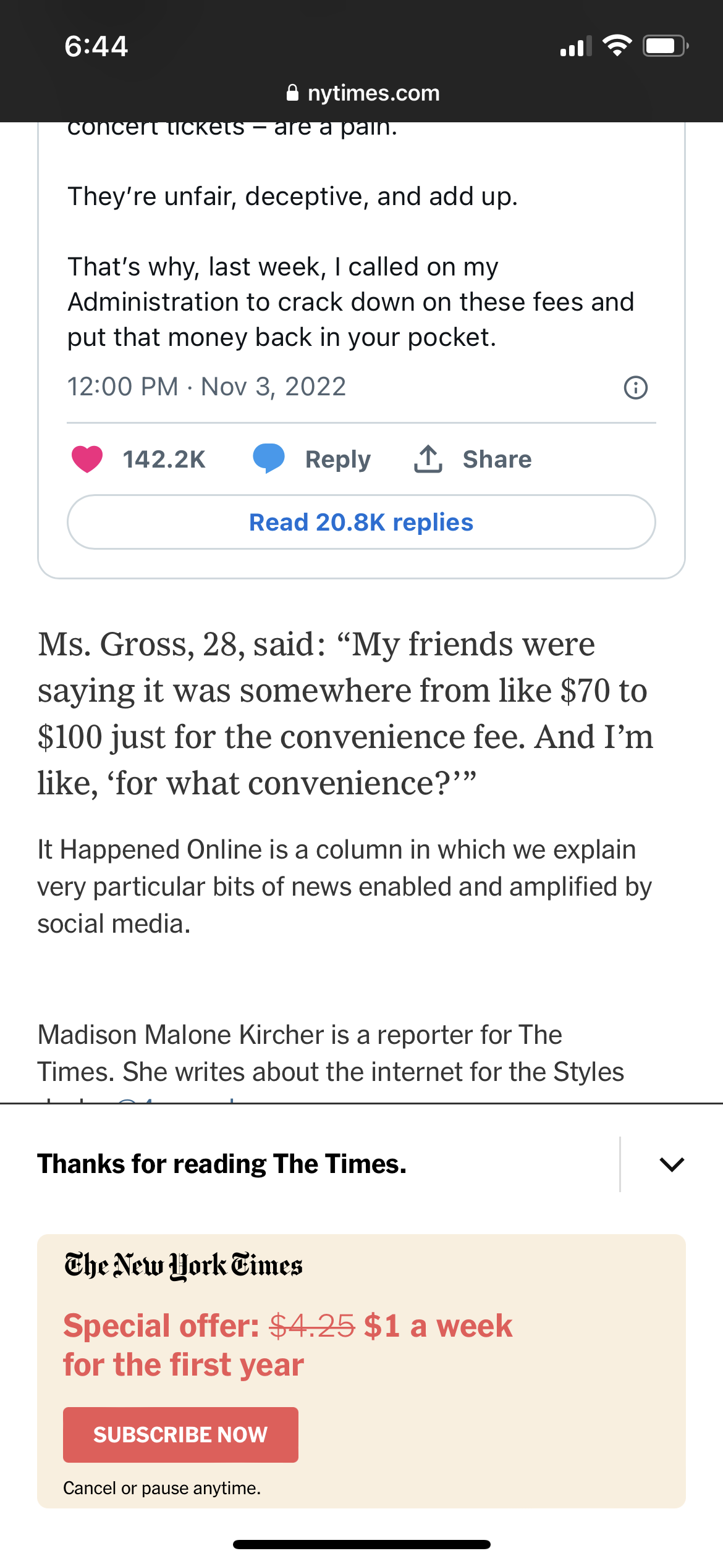
Task: Tap The New York Times logo
Action: click(x=184, y=1266)
